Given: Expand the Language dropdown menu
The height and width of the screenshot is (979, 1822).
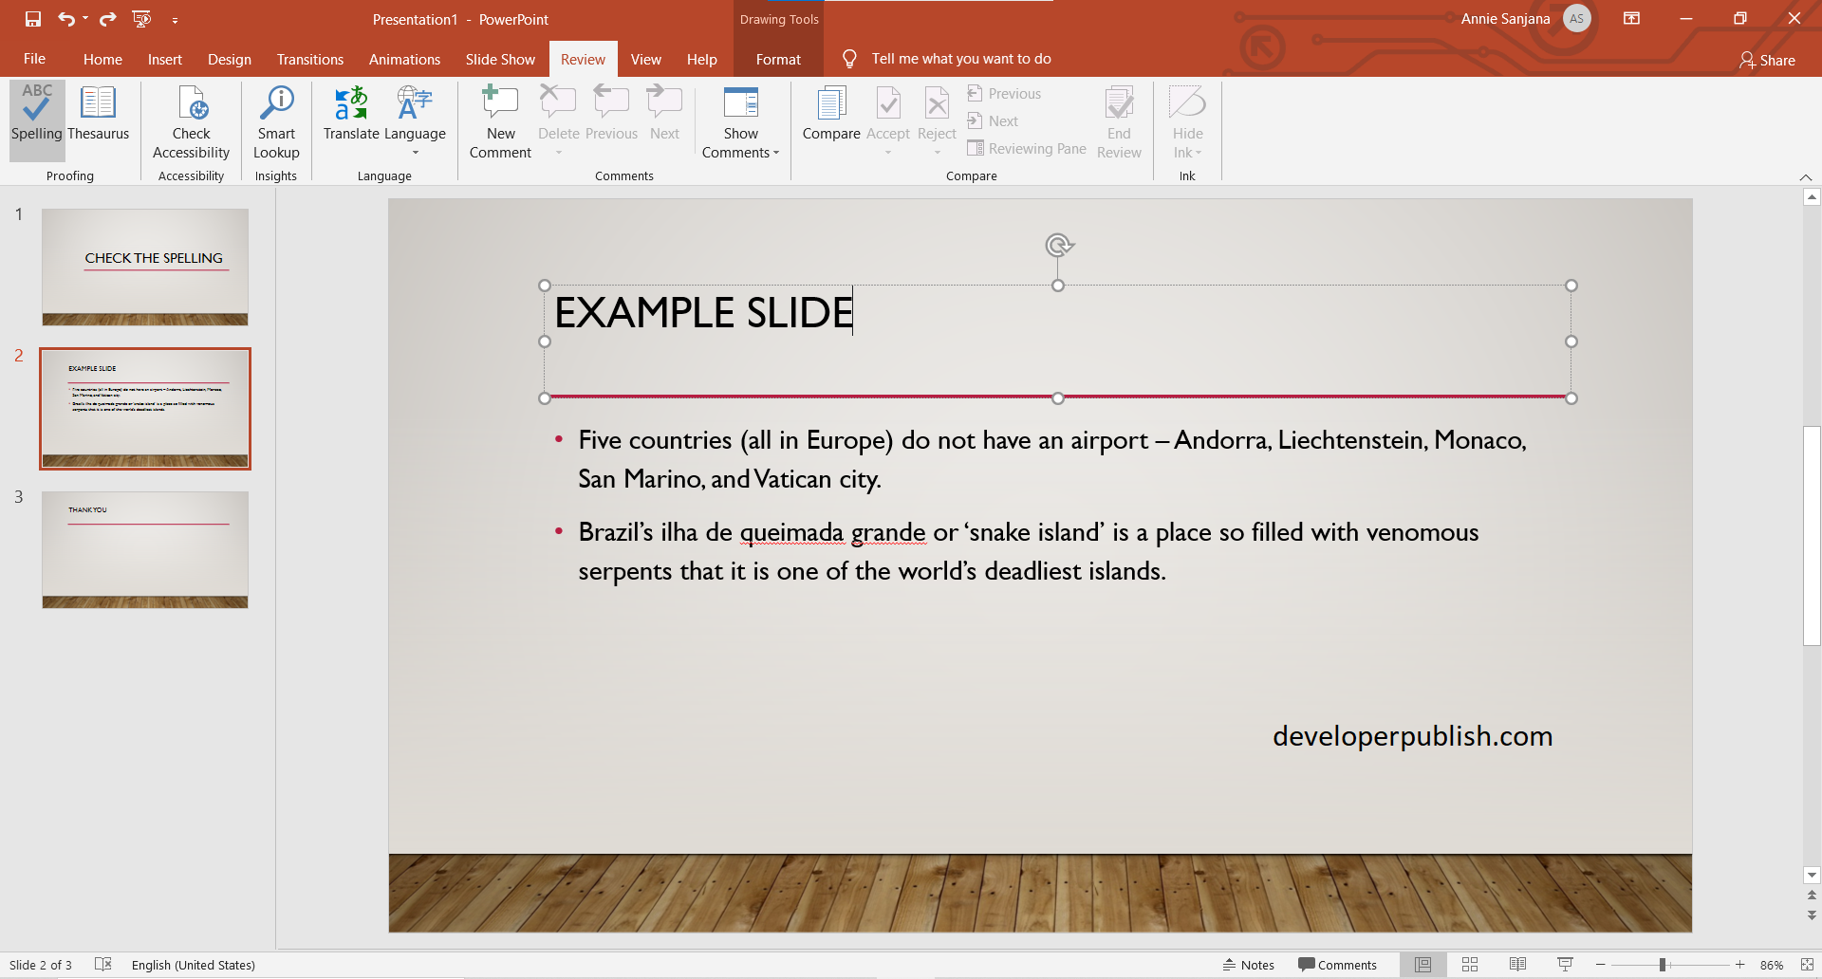Looking at the screenshot, I should point(415,150).
